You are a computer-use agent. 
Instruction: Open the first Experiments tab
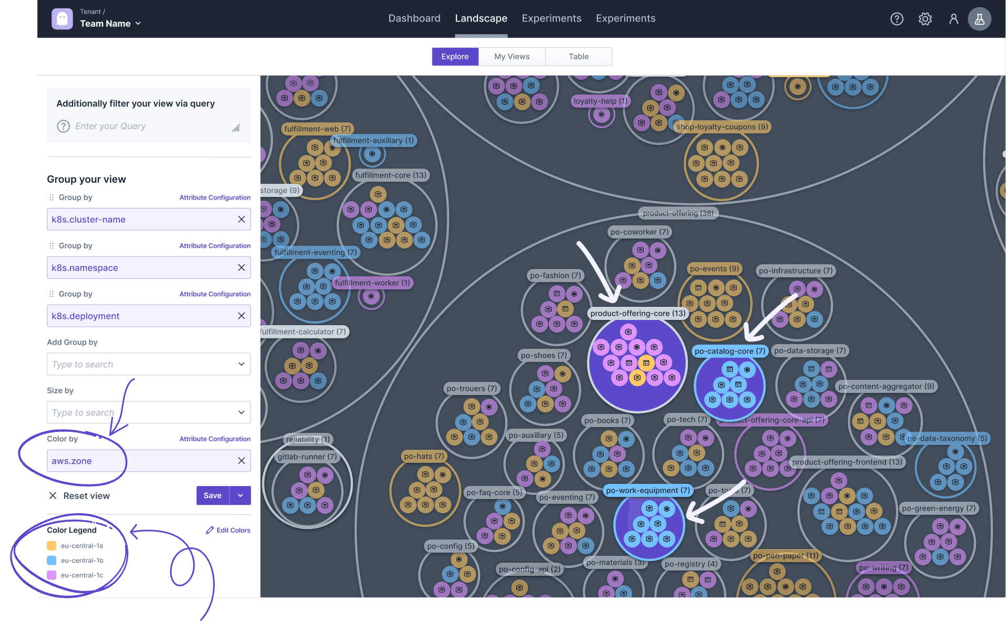(x=552, y=18)
